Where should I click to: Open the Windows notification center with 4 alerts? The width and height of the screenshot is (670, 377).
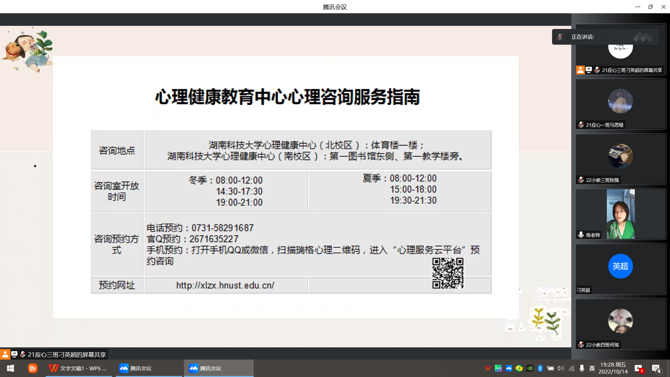[x=656, y=369]
